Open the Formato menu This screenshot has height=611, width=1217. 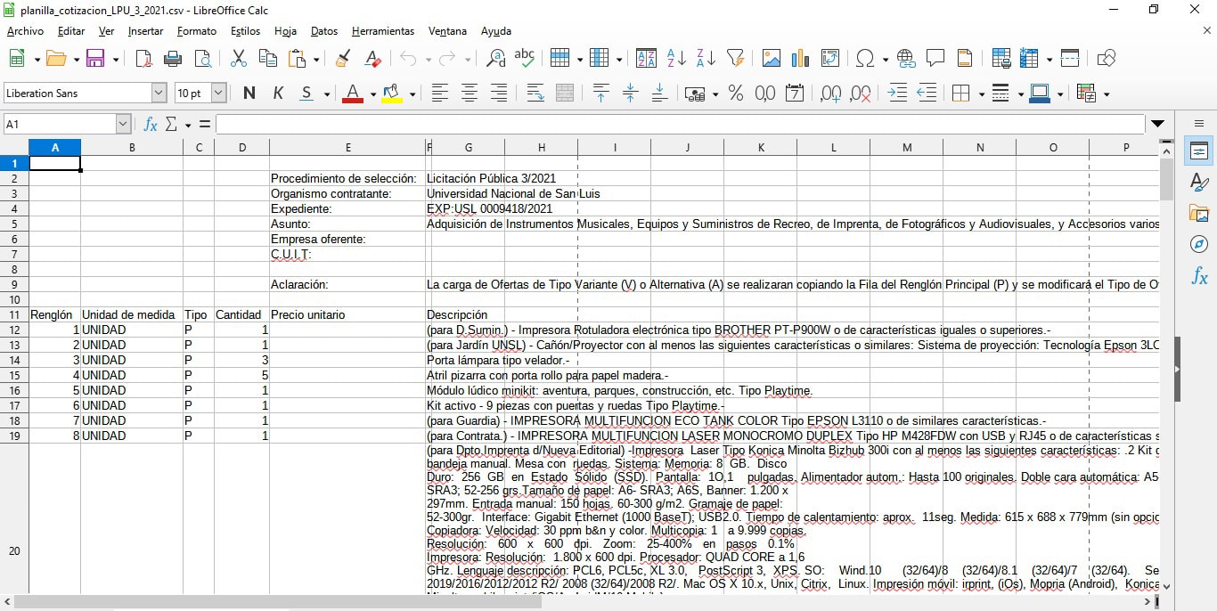click(197, 31)
